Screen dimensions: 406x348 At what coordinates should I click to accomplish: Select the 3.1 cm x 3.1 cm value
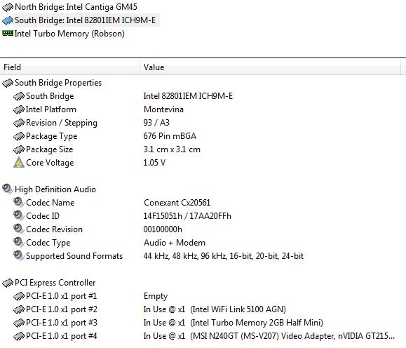point(172,149)
